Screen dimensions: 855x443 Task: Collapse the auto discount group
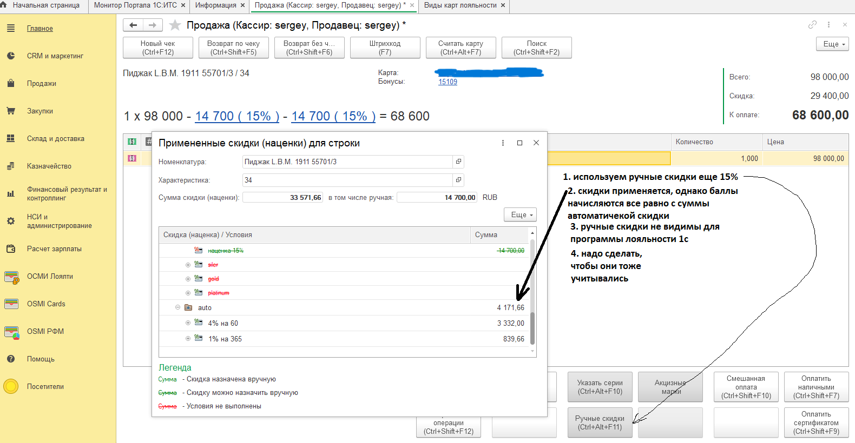tap(177, 307)
